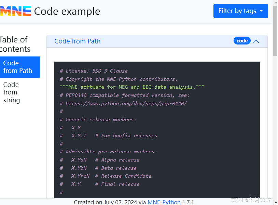Image resolution: width=278 pixels, height=205 pixels.
Task: Collapse the Code from Path section chevron
Action: (x=256, y=41)
